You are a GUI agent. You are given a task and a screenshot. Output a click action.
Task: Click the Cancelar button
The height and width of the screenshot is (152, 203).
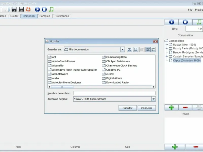tap(147, 108)
